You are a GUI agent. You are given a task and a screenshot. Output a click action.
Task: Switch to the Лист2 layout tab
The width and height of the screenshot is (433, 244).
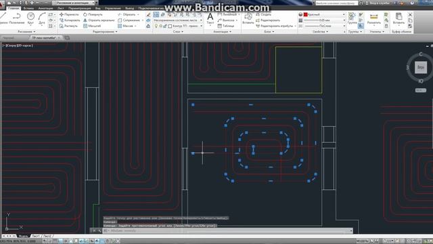click(x=47, y=237)
